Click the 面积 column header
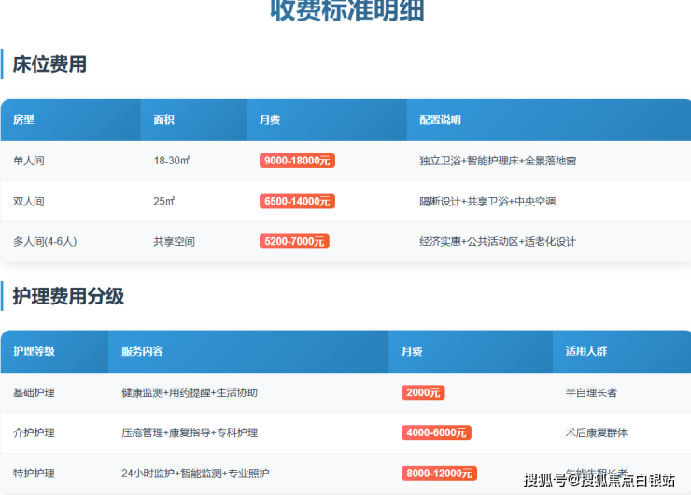691x495 pixels. 164,120
